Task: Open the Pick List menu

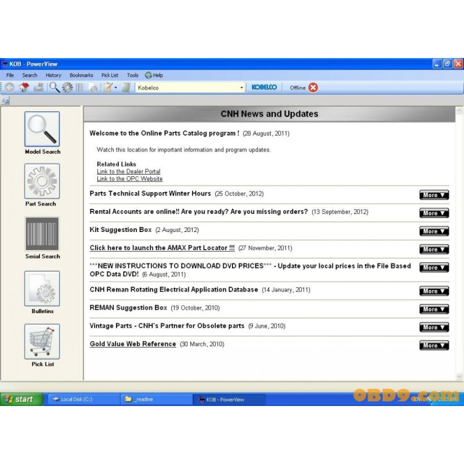Action: click(110, 75)
